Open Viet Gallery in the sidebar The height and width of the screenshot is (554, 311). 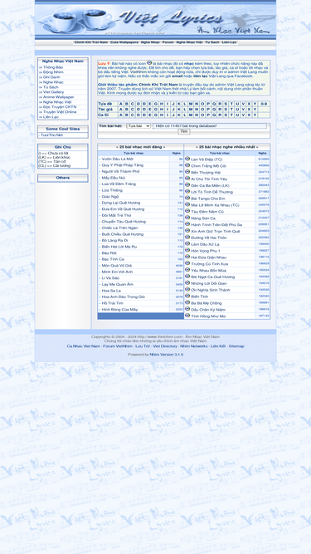(54, 92)
